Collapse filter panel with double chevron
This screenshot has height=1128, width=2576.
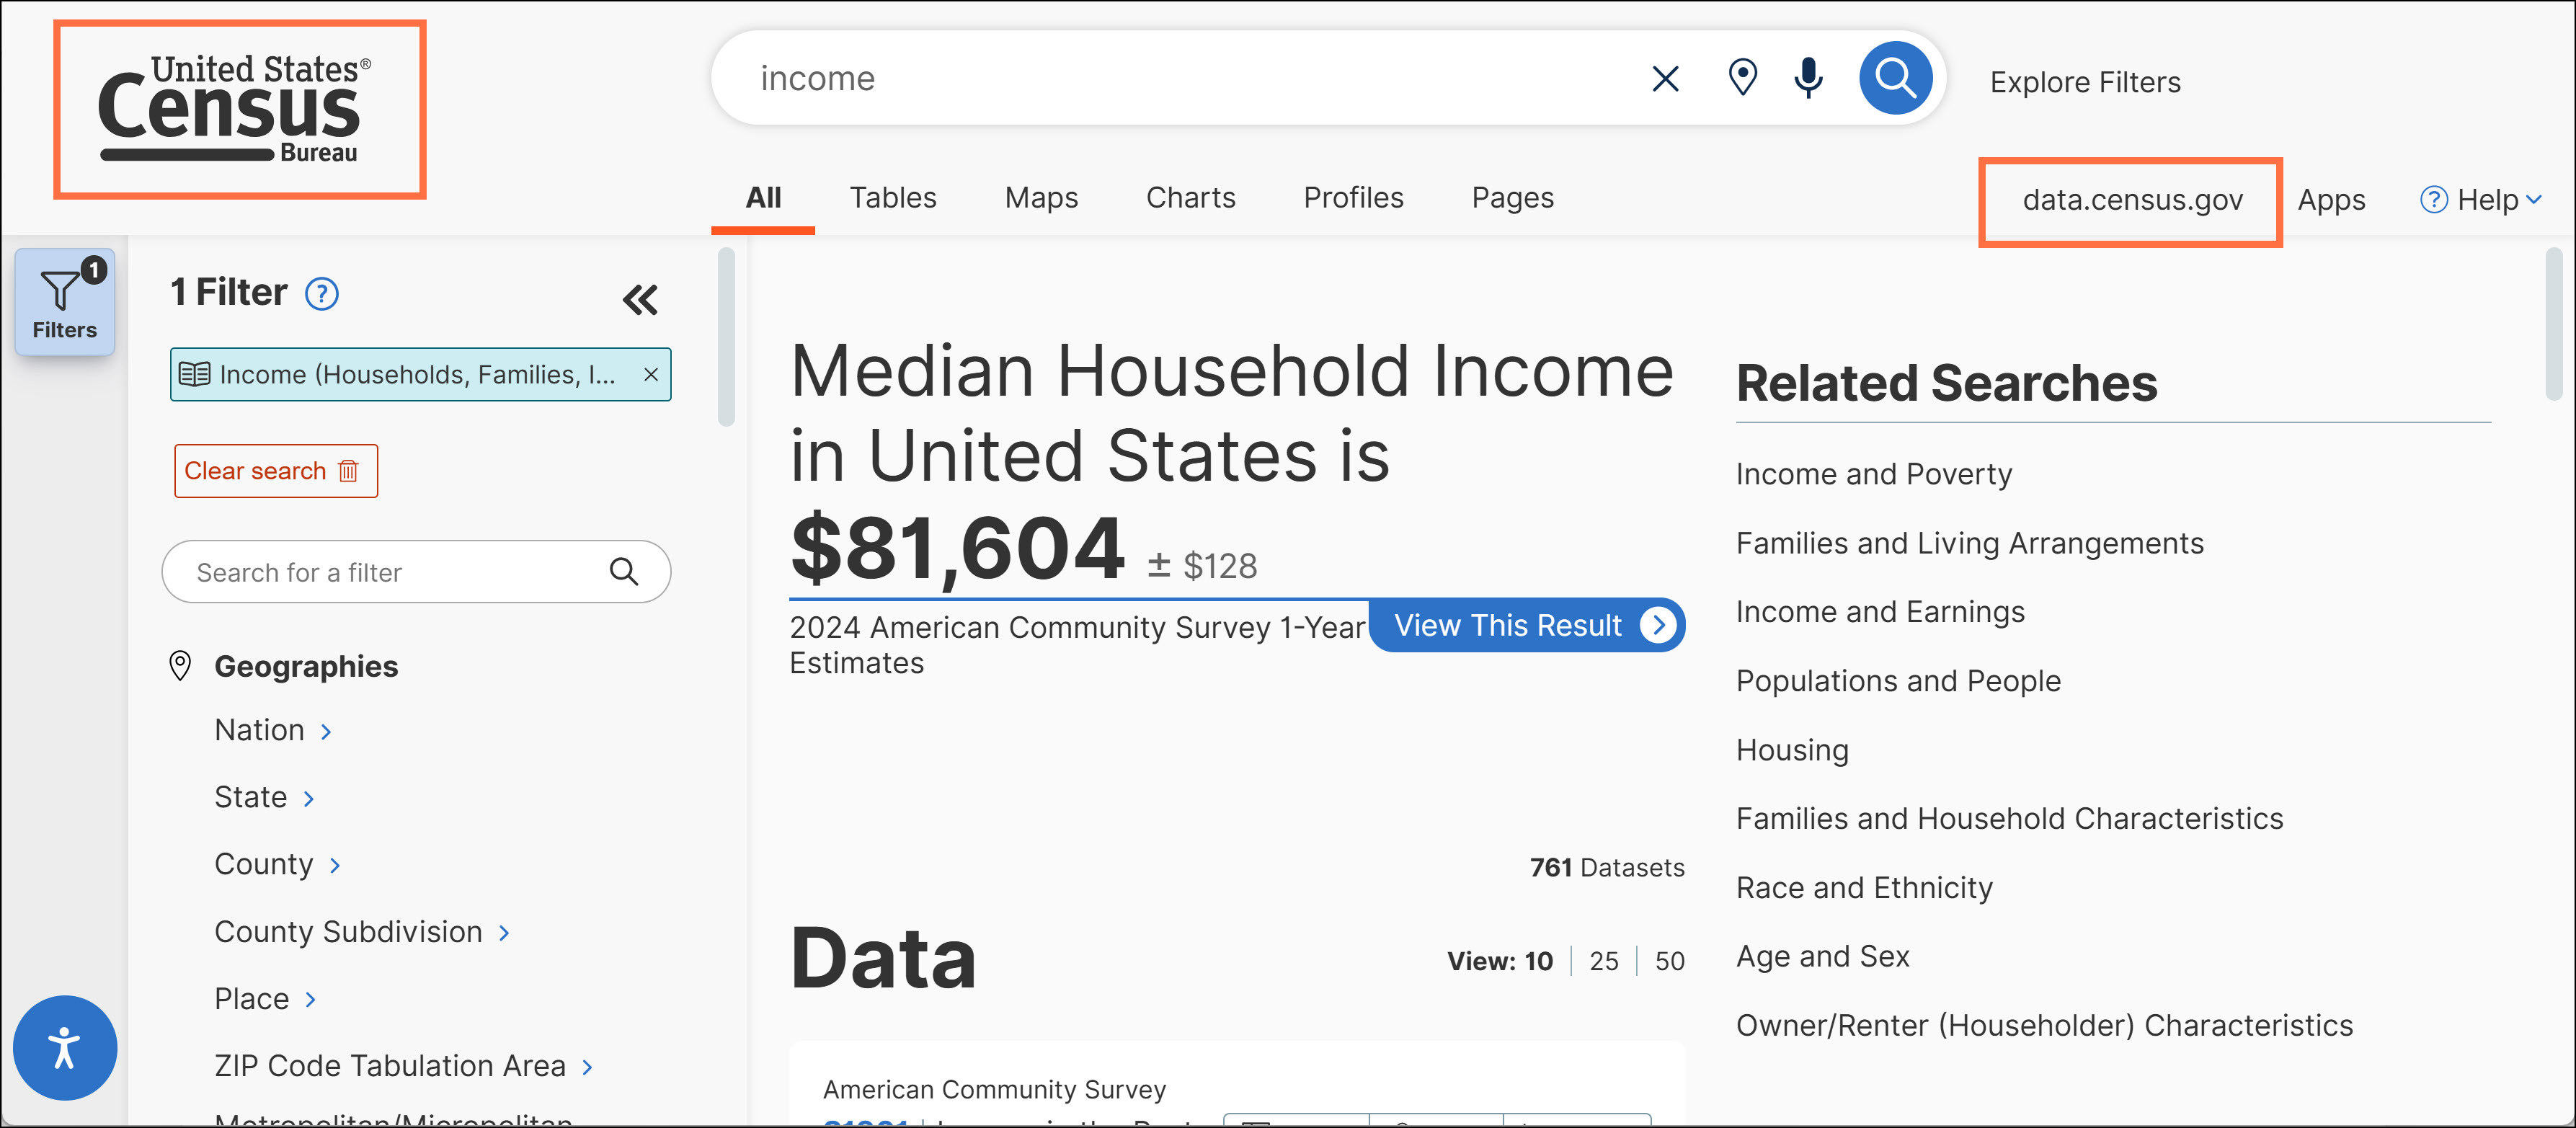(x=640, y=299)
